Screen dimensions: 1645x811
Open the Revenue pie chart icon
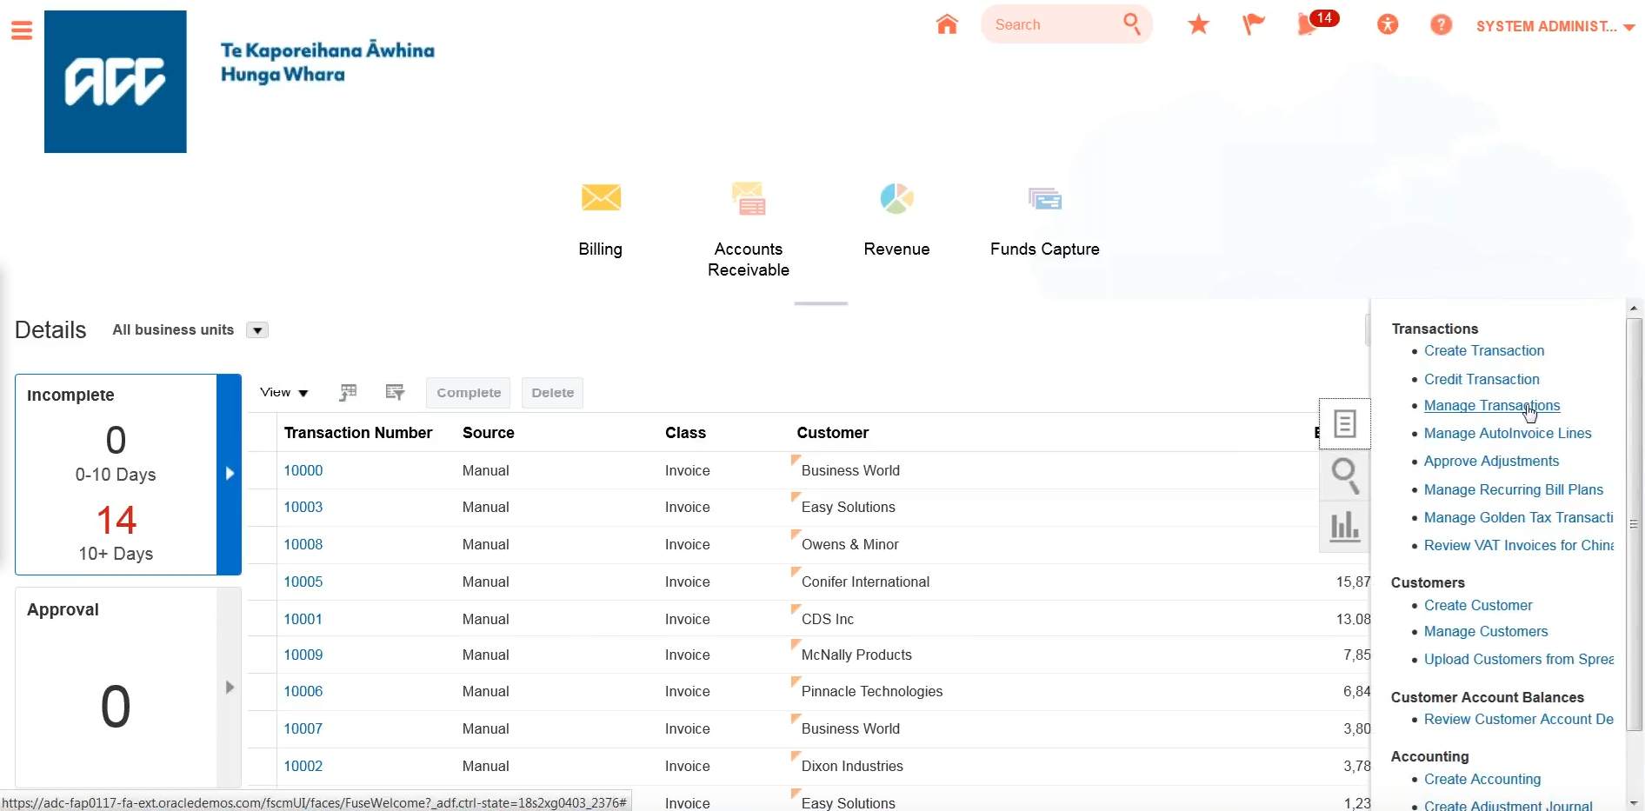896,199
